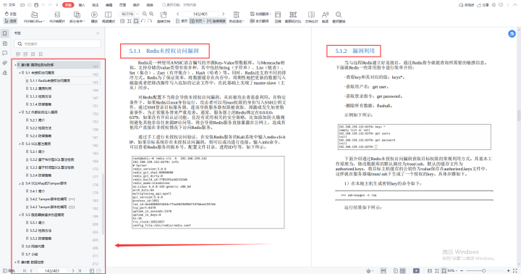Viewport: 521px width, 274px height.
Task: Open the full text translate option
Action: [259, 21]
